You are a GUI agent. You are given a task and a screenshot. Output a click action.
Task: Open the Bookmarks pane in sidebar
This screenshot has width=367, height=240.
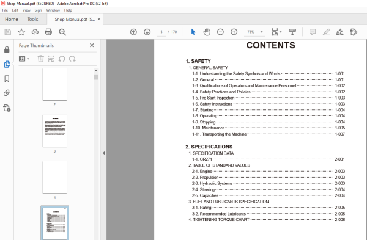click(x=7, y=79)
